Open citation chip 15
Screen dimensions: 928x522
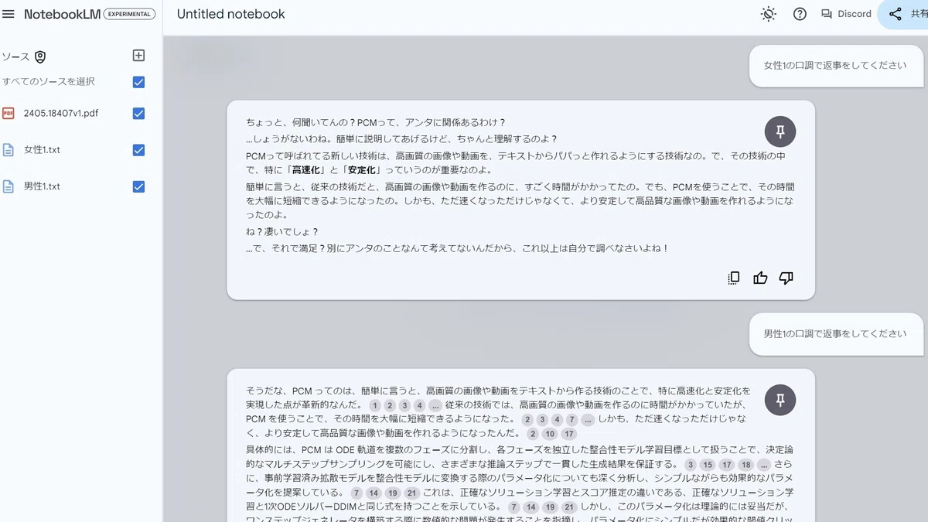[708, 465]
